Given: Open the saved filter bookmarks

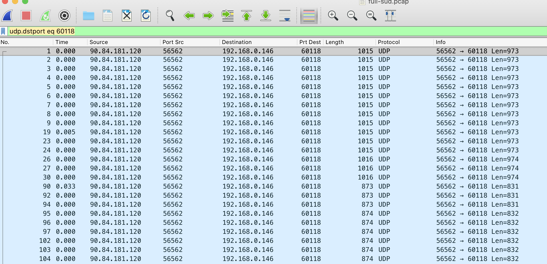Looking at the screenshot, I should coord(3,31).
